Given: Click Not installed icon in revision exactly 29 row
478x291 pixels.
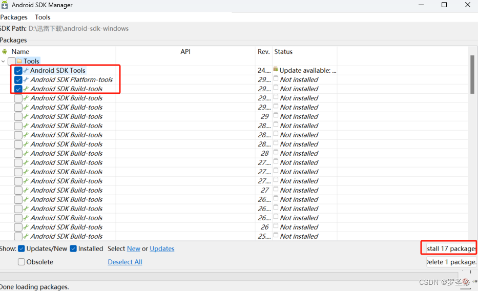Looking at the screenshot, I should pos(276,115).
